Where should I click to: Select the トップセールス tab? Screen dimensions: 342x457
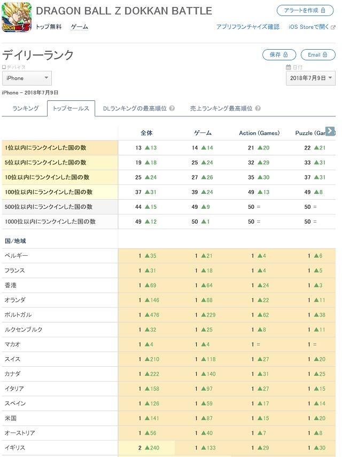(71, 108)
